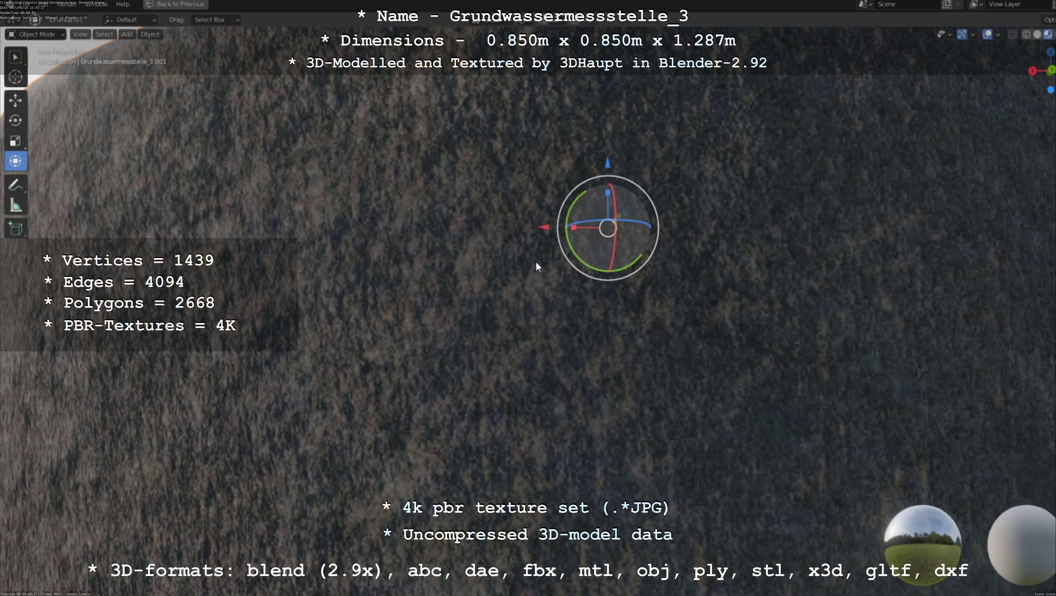Open the Object Mode dropdown

tap(36, 34)
